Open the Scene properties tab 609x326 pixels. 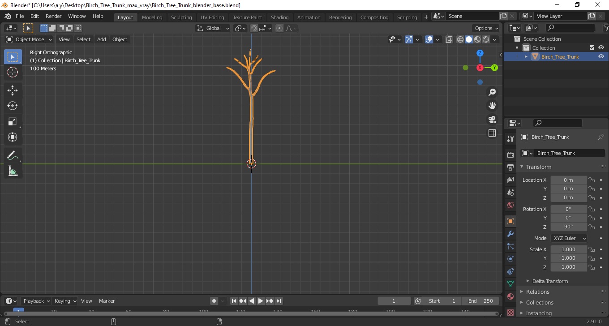point(510,193)
